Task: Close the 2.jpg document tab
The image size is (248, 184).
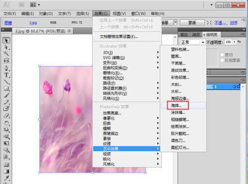Action: pyautogui.click(x=69, y=31)
